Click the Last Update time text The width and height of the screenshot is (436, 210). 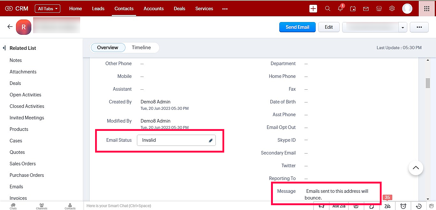(399, 48)
